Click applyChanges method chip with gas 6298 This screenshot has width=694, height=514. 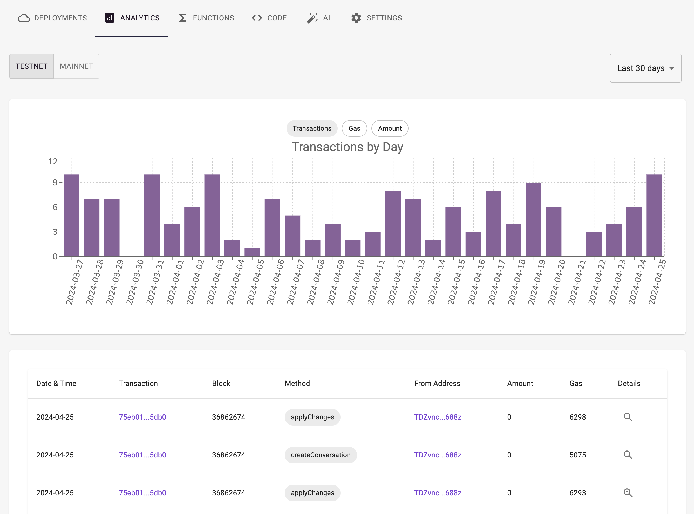[x=312, y=417]
